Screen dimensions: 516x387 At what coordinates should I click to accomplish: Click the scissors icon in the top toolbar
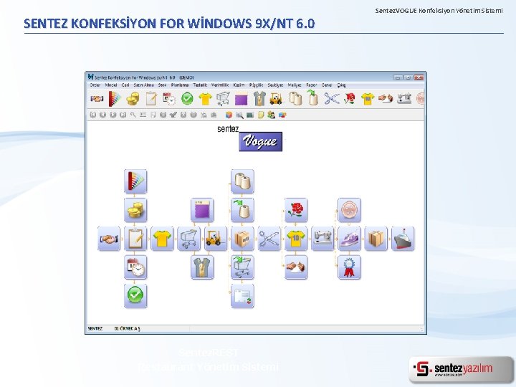[x=331, y=99]
